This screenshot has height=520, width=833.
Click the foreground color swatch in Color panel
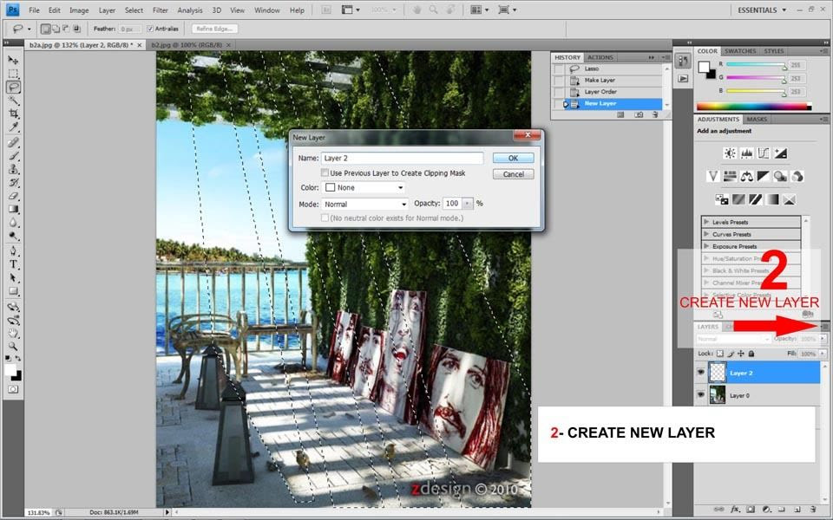[704, 67]
